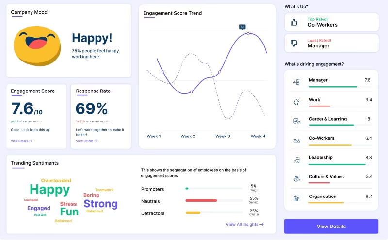Click the laughing emoji in Company Mood

tap(37, 46)
